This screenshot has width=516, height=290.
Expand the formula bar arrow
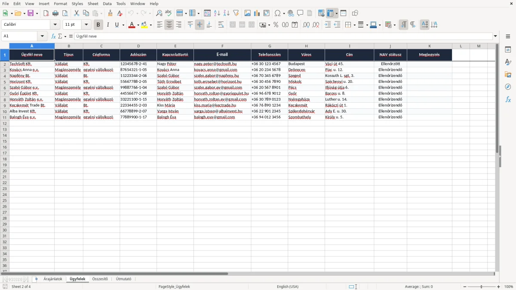496,37
